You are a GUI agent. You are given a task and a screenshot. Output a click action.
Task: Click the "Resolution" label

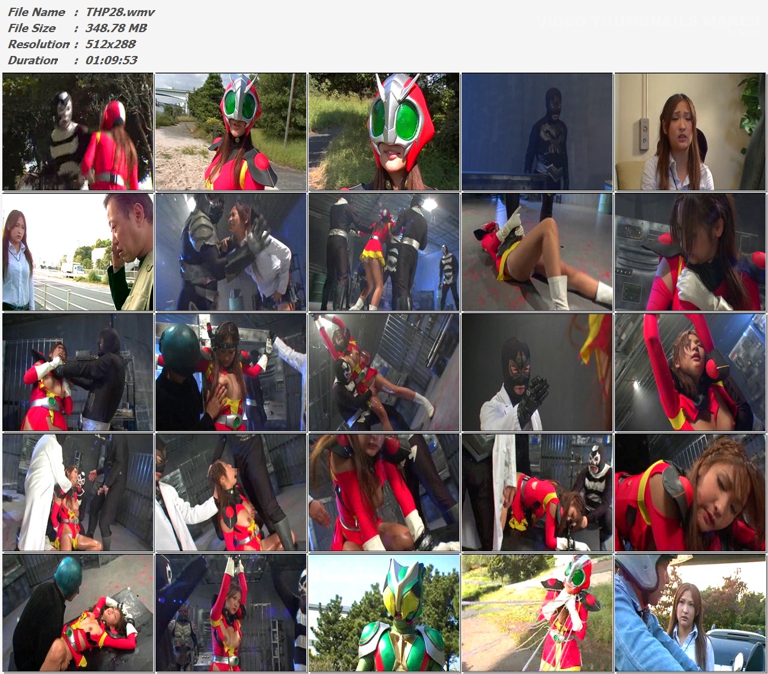(39, 44)
